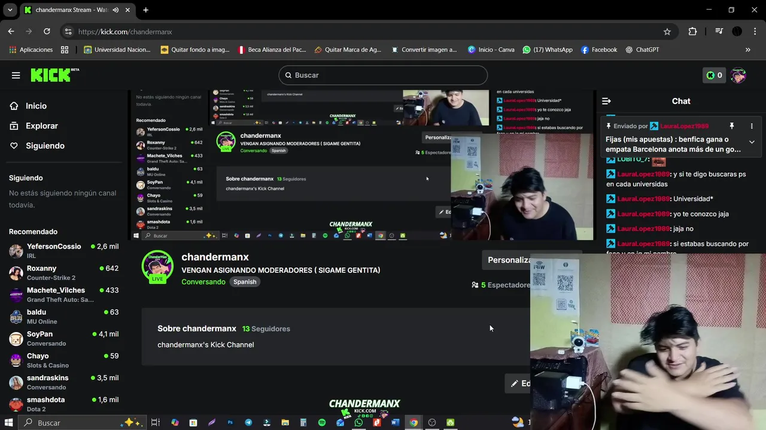Open the Facebook bookmark
This screenshot has width=766, height=430.
598,50
